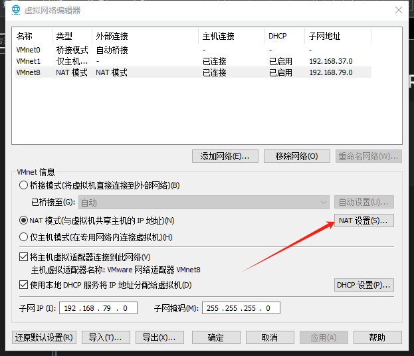Click the 子网掩码 input field
This screenshot has width=414, height=356.
pos(241,308)
